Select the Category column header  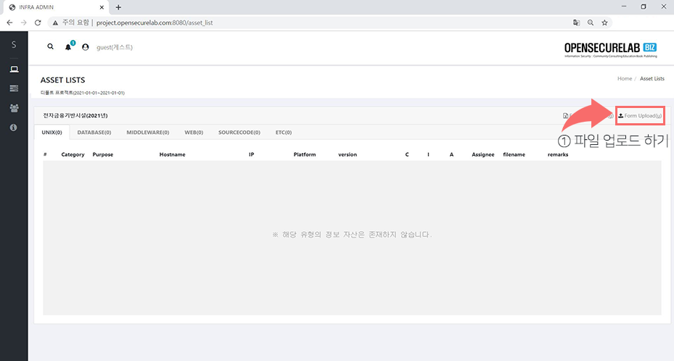[x=73, y=154]
